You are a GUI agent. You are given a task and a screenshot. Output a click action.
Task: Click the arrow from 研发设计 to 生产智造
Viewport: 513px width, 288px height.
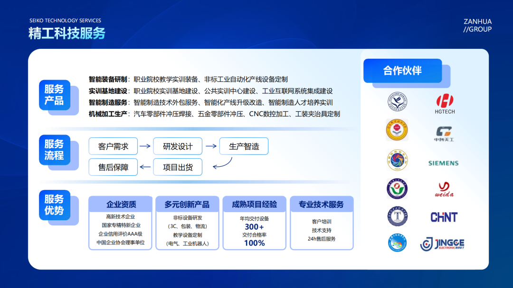pos(211,146)
